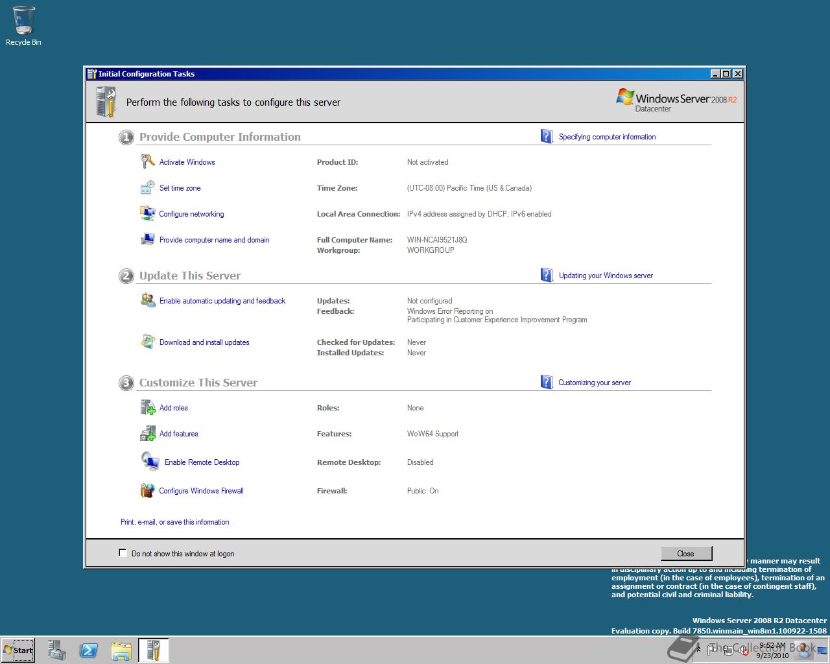The height and width of the screenshot is (664, 830).
Task: Open the Configure Windows Firewall link
Action: (x=201, y=491)
